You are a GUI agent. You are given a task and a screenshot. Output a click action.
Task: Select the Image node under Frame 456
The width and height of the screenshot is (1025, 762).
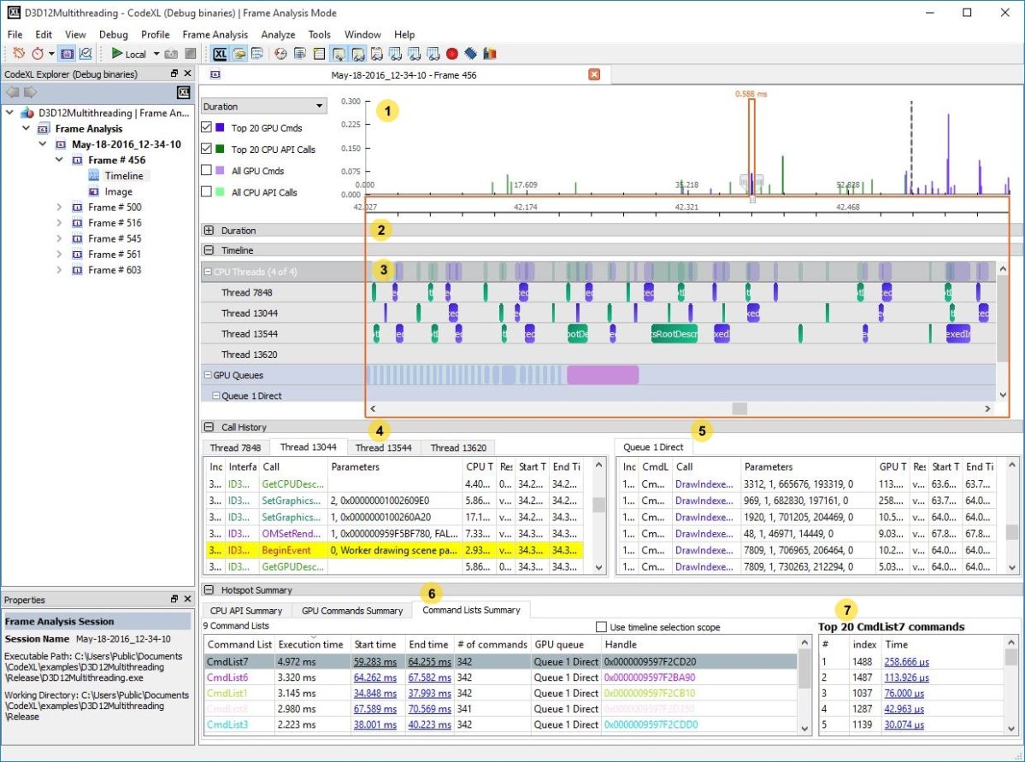[118, 191]
